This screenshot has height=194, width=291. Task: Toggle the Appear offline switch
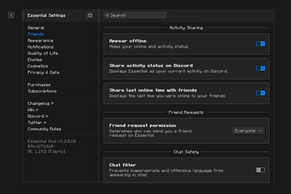coord(261,44)
